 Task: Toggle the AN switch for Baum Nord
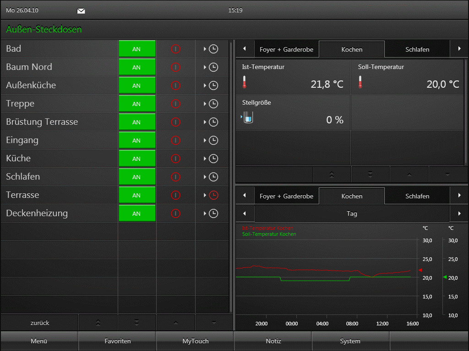(x=137, y=67)
